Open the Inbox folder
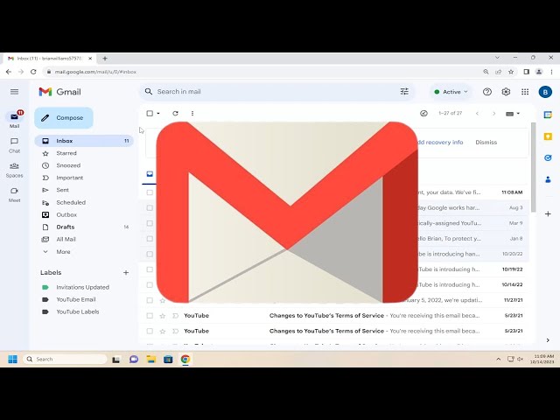Image resolution: width=560 pixels, height=420 pixels. (84, 141)
